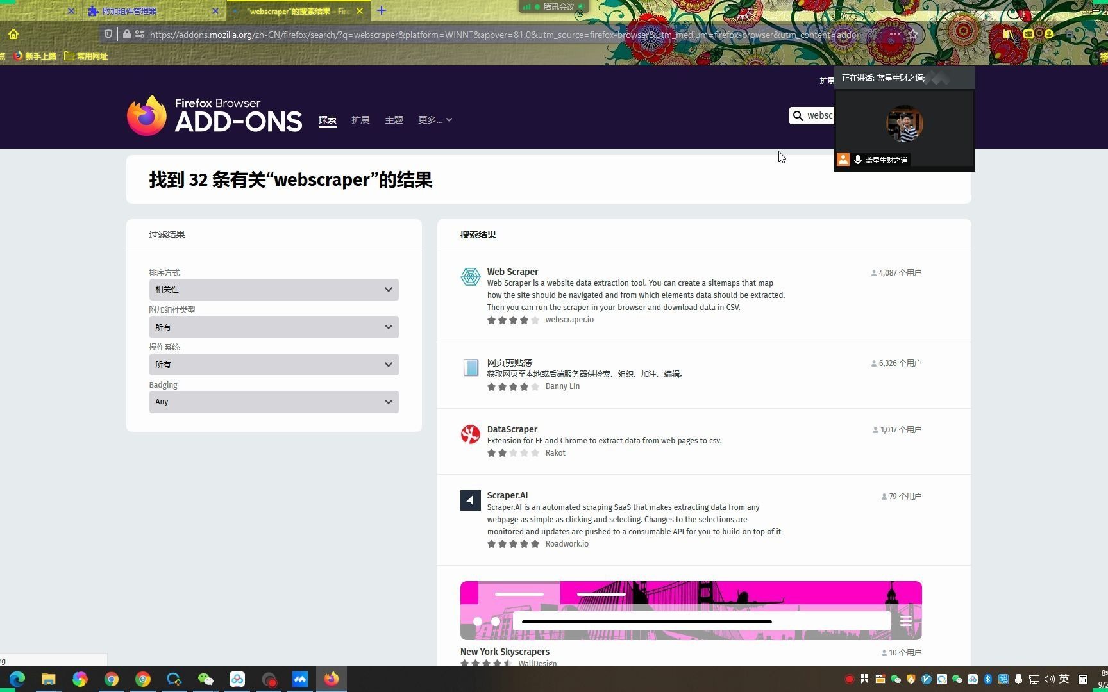
Task: Expand the 更多 dropdown menu
Action: pyautogui.click(x=435, y=120)
